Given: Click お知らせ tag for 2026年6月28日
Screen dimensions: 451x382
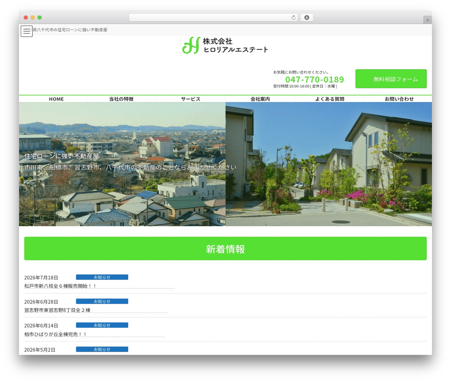Looking at the screenshot, I should coord(102,301).
